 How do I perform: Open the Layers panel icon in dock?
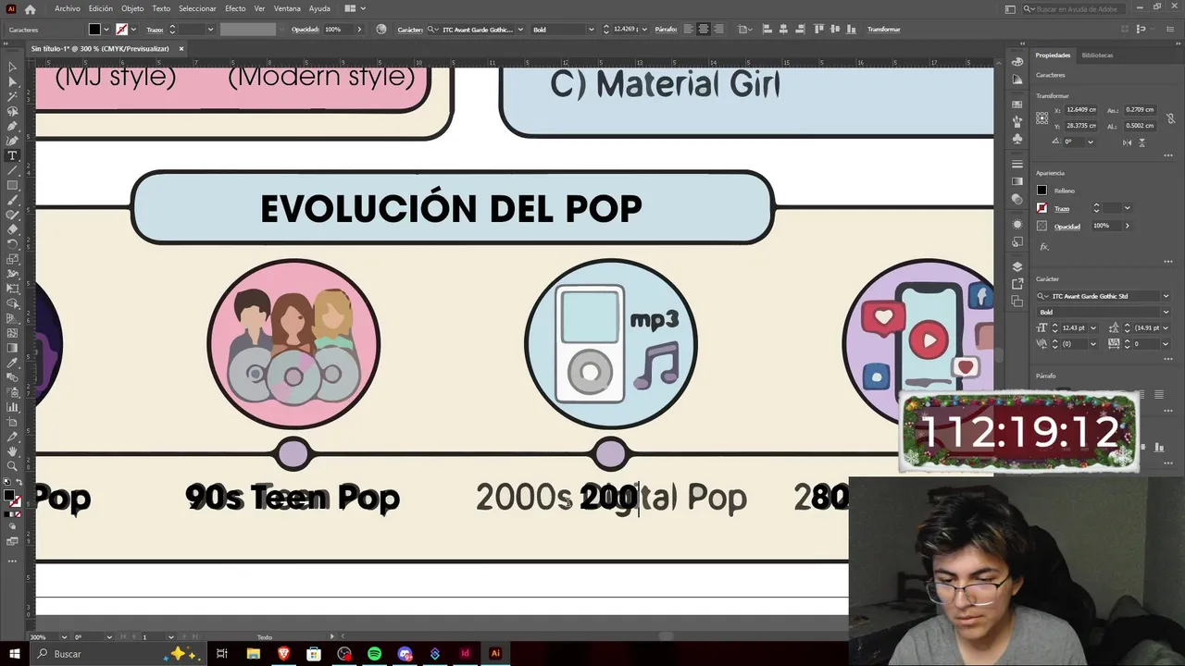[x=1017, y=266]
